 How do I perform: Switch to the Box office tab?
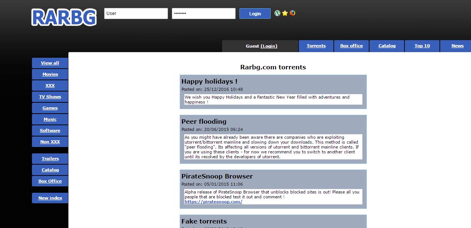[x=351, y=46]
